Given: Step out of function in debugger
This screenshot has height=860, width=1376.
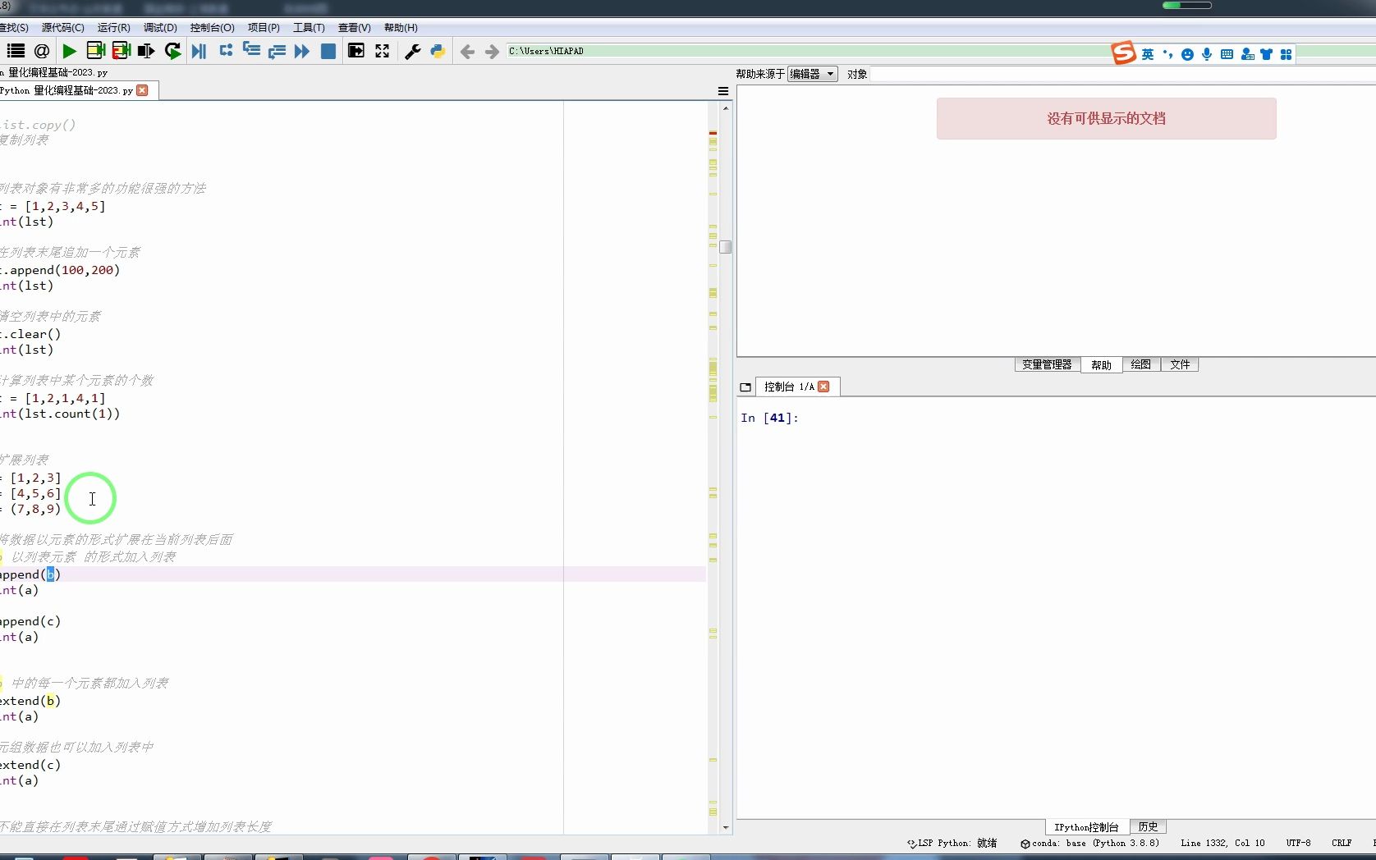Looking at the screenshot, I should click(277, 51).
